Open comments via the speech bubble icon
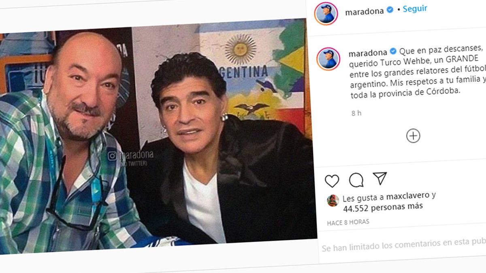The image size is (486, 273). tap(356, 180)
